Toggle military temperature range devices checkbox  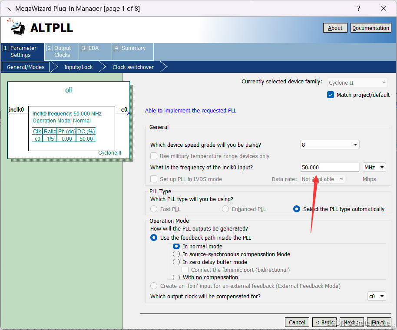pos(154,156)
